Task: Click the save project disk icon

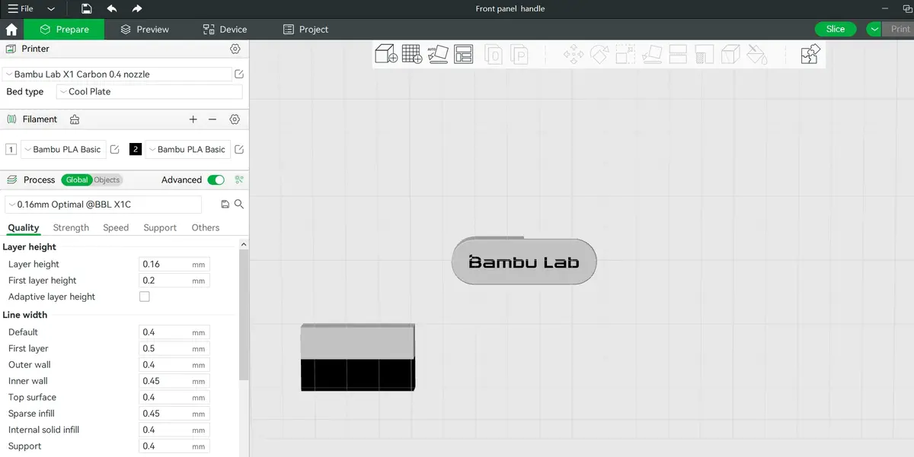Action: pyautogui.click(x=87, y=8)
